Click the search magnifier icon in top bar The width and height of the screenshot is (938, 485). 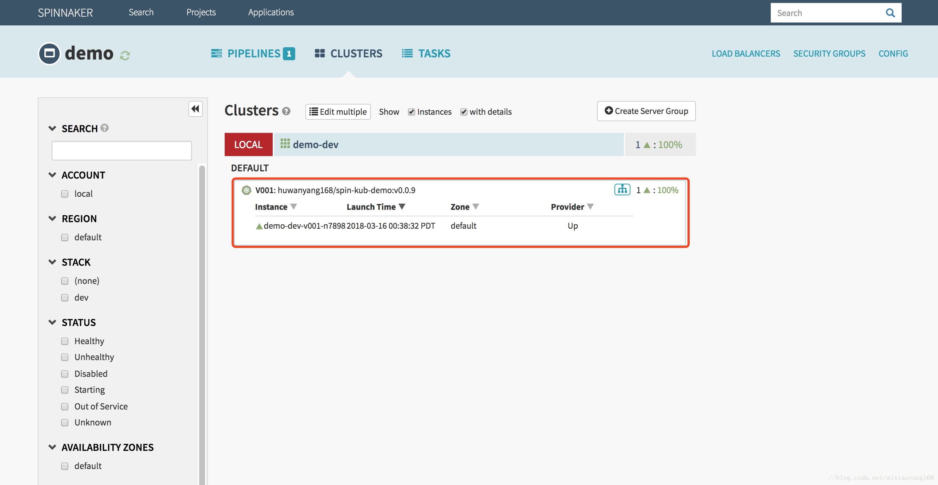(890, 13)
